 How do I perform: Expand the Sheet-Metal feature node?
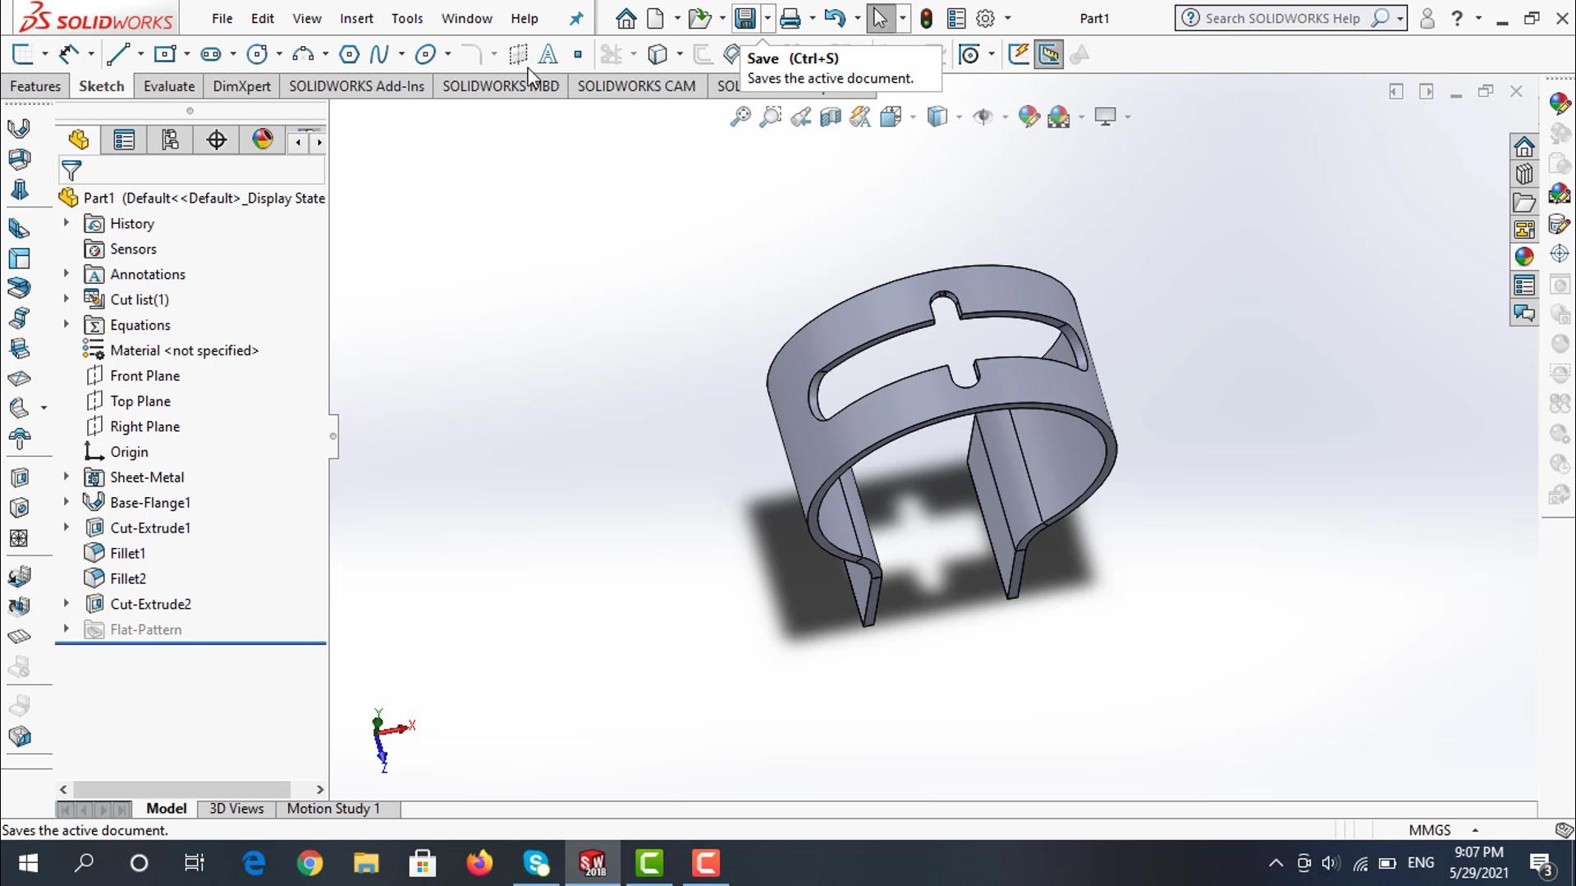66,477
